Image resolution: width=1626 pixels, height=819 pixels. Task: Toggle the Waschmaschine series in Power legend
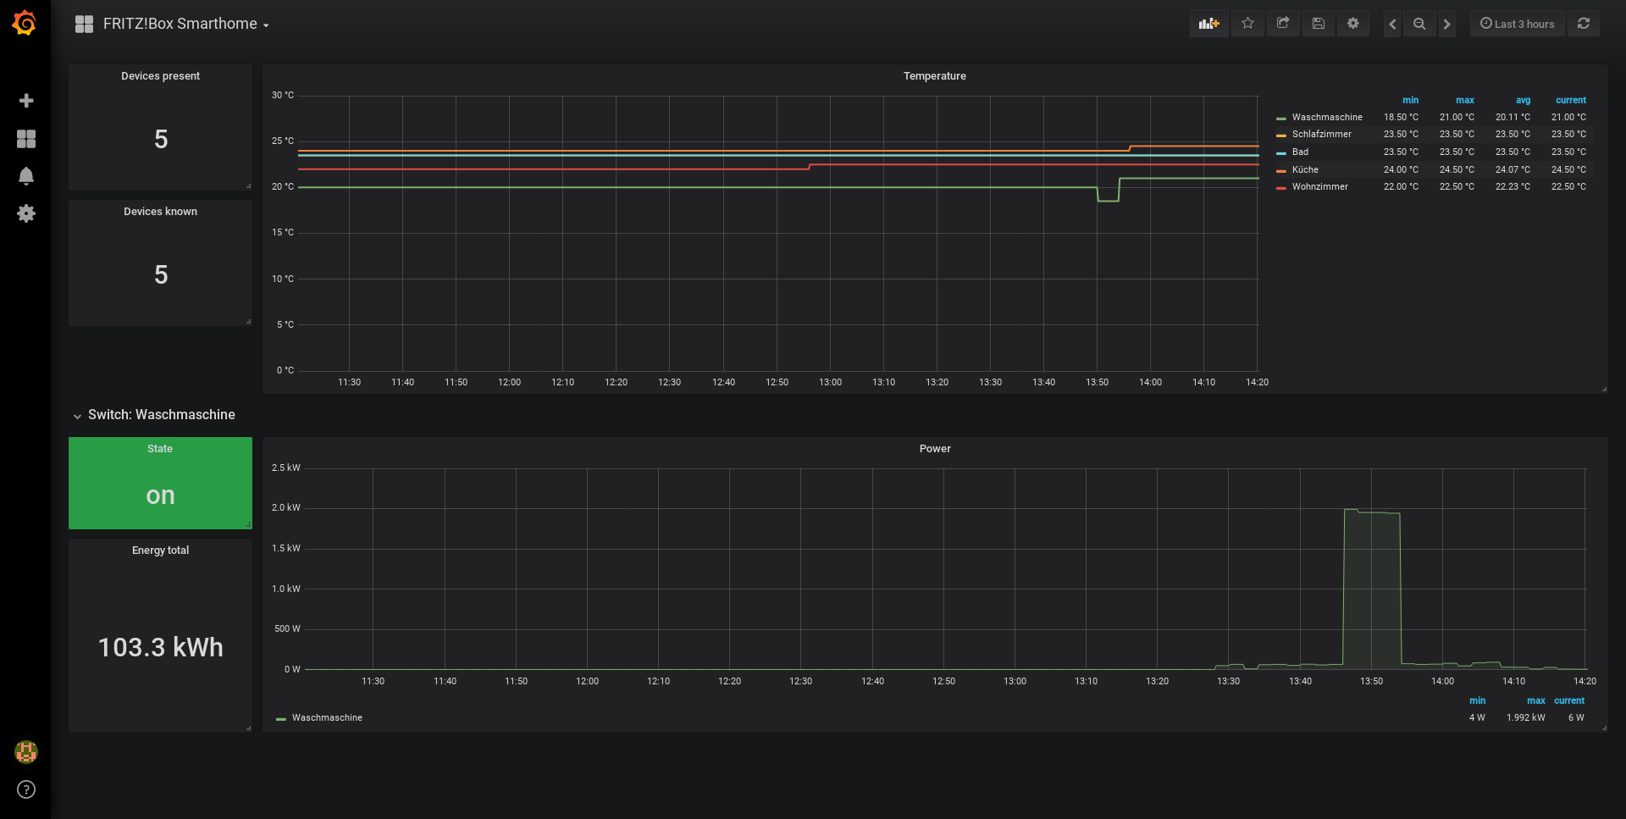tap(327, 717)
